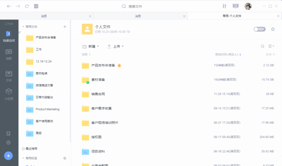Screen dimensions: 282x166
Task: Open 最近使用 recent items
Action: [x=30, y=148]
